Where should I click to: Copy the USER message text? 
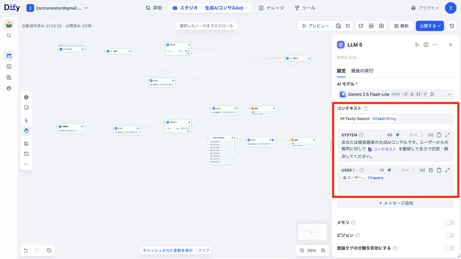coord(439,170)
